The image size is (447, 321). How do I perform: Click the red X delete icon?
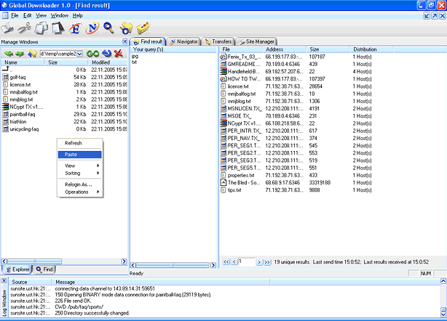[x=119, y=54]
